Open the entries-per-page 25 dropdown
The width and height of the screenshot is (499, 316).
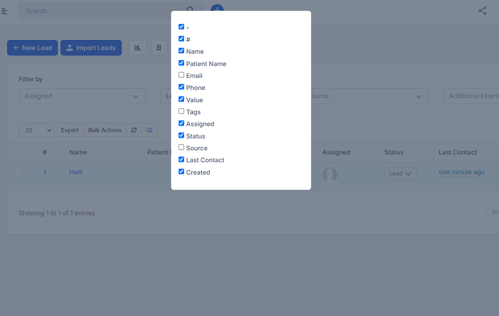pos(36,130)
